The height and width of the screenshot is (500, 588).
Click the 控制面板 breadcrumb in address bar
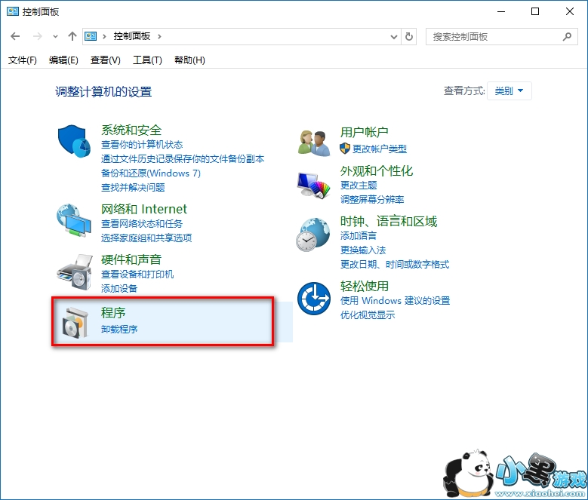(x=131, y=36)
